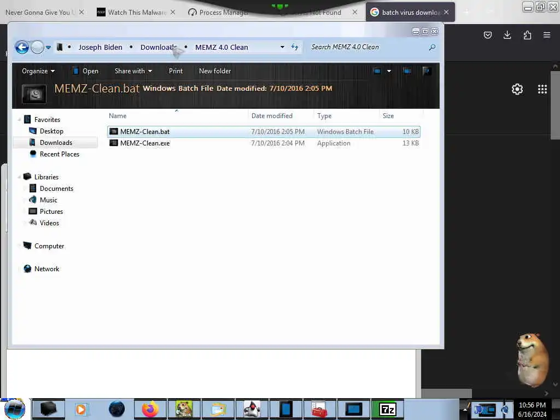Image resolution: width=560 pixels, height=420 pixels.
Task: Switch to the Not Found browser tab
Action: click(x=318, y=13)
